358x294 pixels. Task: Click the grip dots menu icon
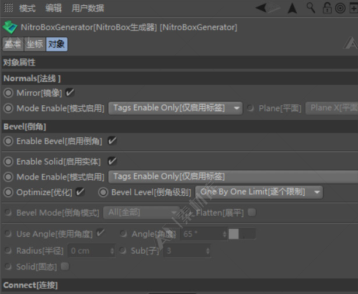tap(8, 8)
